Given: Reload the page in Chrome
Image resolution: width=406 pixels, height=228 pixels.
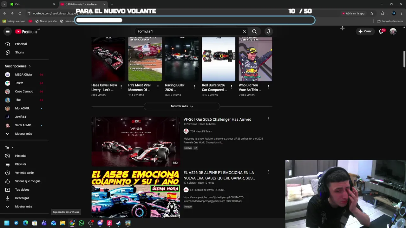Looking at the screenshot, I should [x=20, y=13].
